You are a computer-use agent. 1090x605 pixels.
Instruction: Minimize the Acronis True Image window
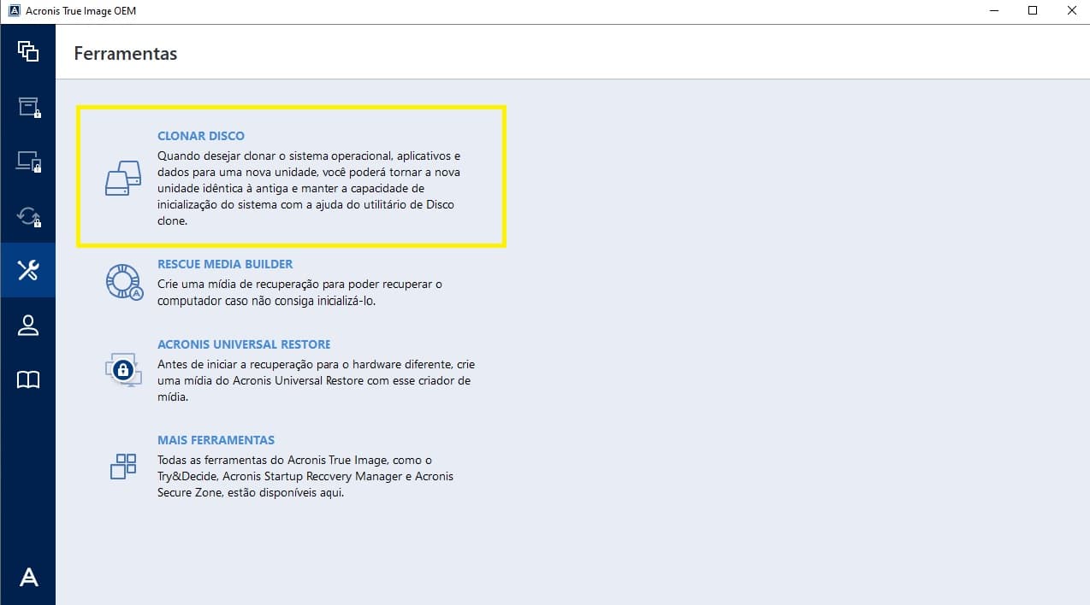[992, 11]
